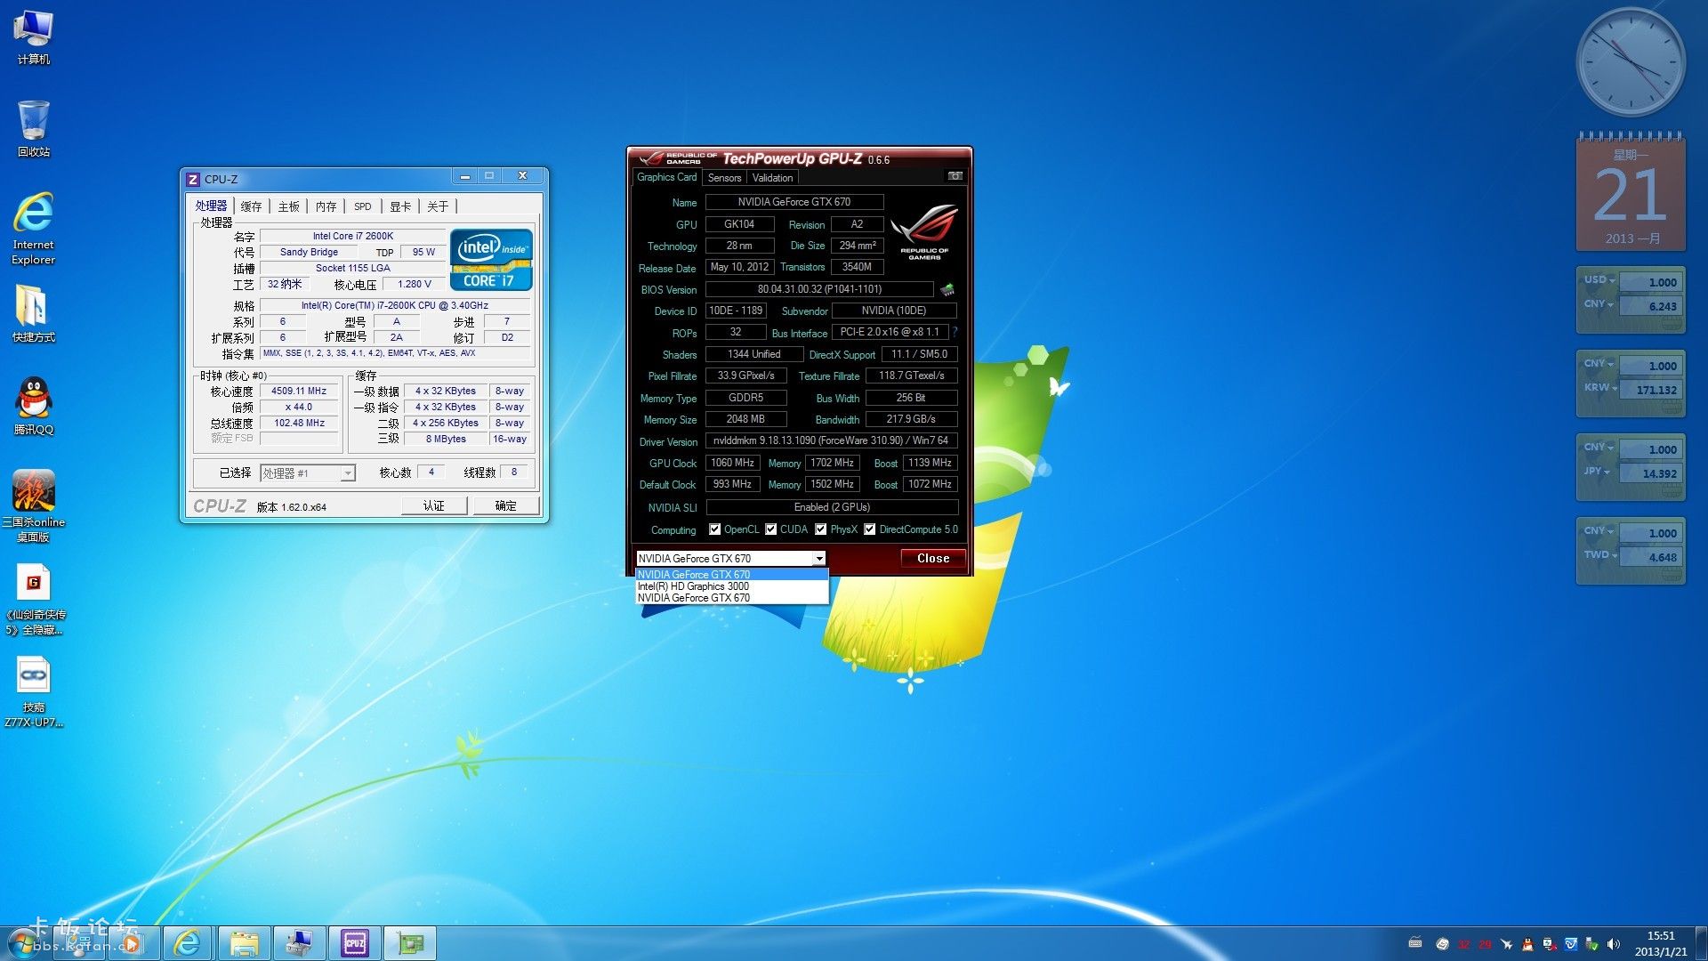The image size is (1708, 961).
Task: Switch to CPU-Z from the taskbar
Action: tap(355, 943)
